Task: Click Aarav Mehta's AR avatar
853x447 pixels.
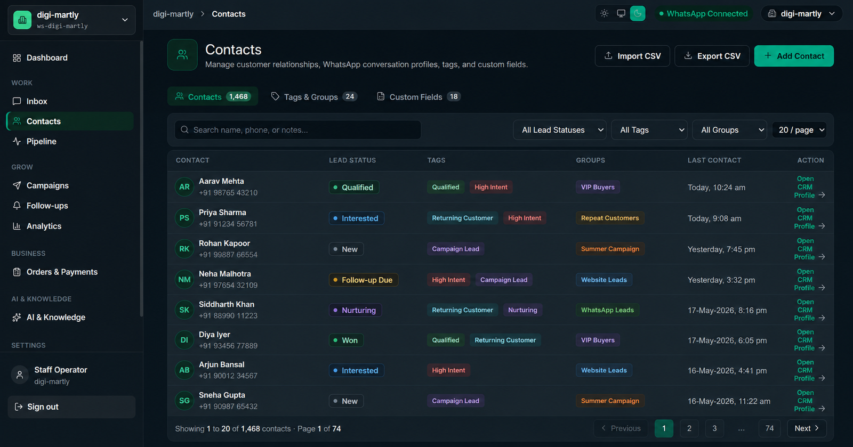Action: coord(184,187)
